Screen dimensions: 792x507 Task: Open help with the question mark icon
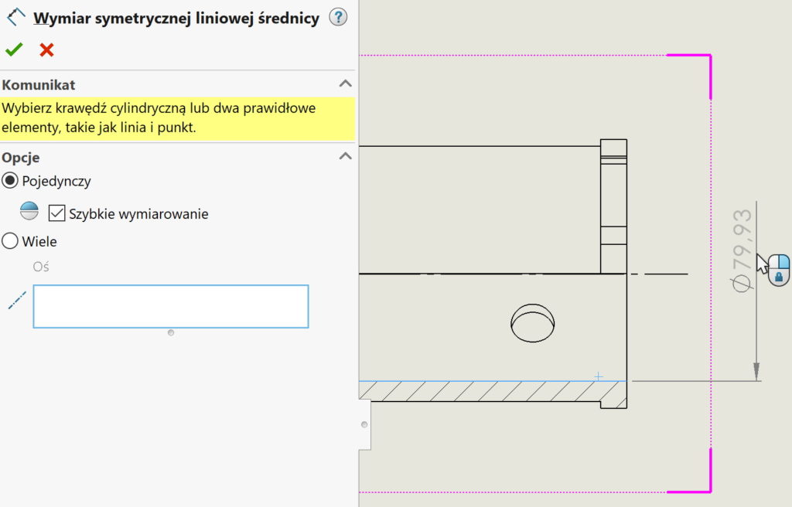pyautogui.click(x=338, y=16)
